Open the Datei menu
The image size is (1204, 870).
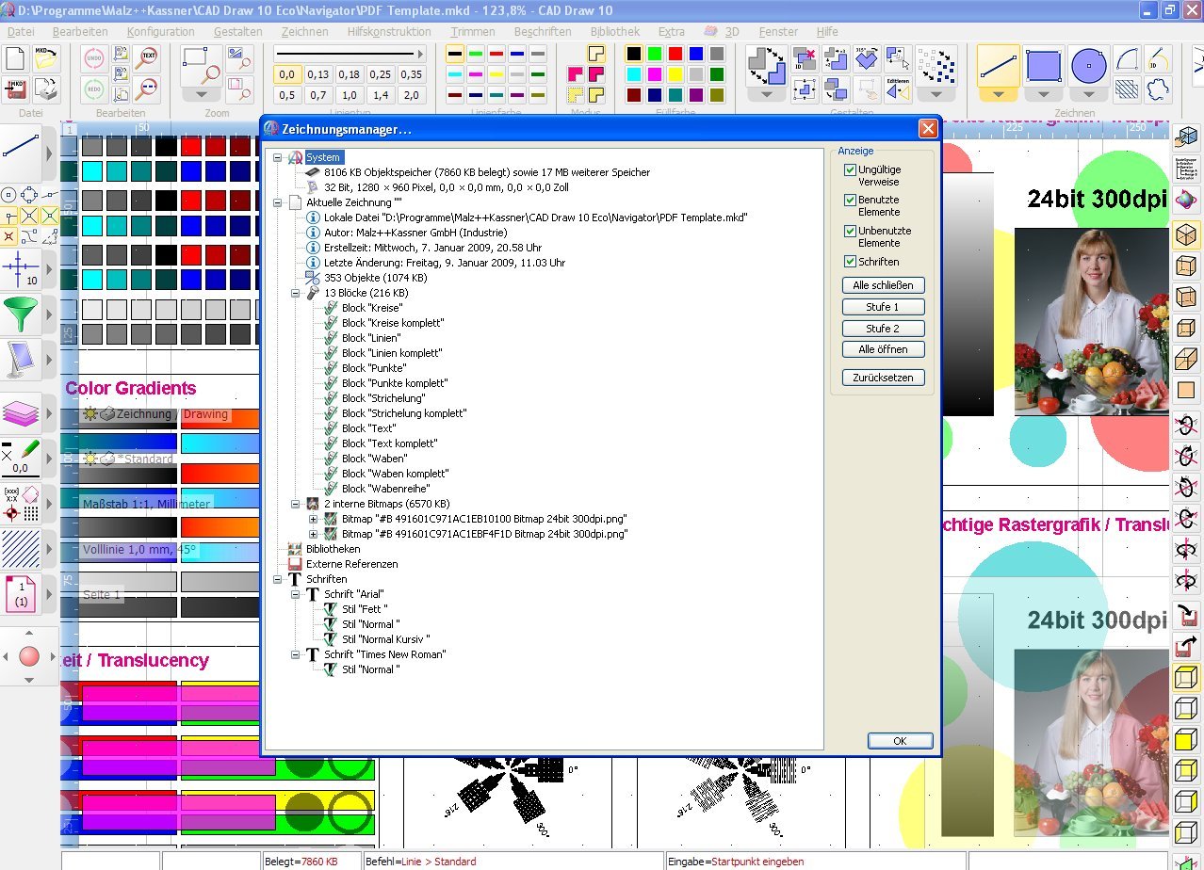coord(20,31)
